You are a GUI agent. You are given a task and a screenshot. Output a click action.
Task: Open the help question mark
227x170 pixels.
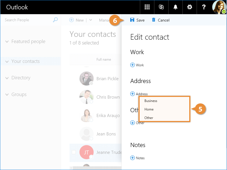(x=204, y=7)
